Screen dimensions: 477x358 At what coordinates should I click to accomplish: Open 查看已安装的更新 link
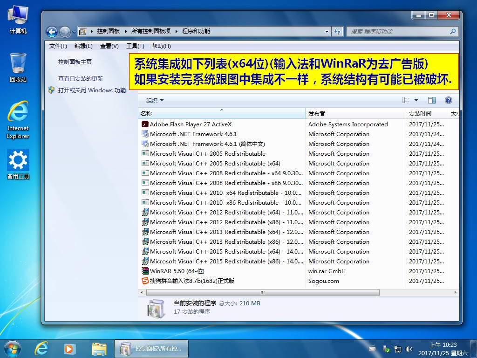(x=80, y=78)
